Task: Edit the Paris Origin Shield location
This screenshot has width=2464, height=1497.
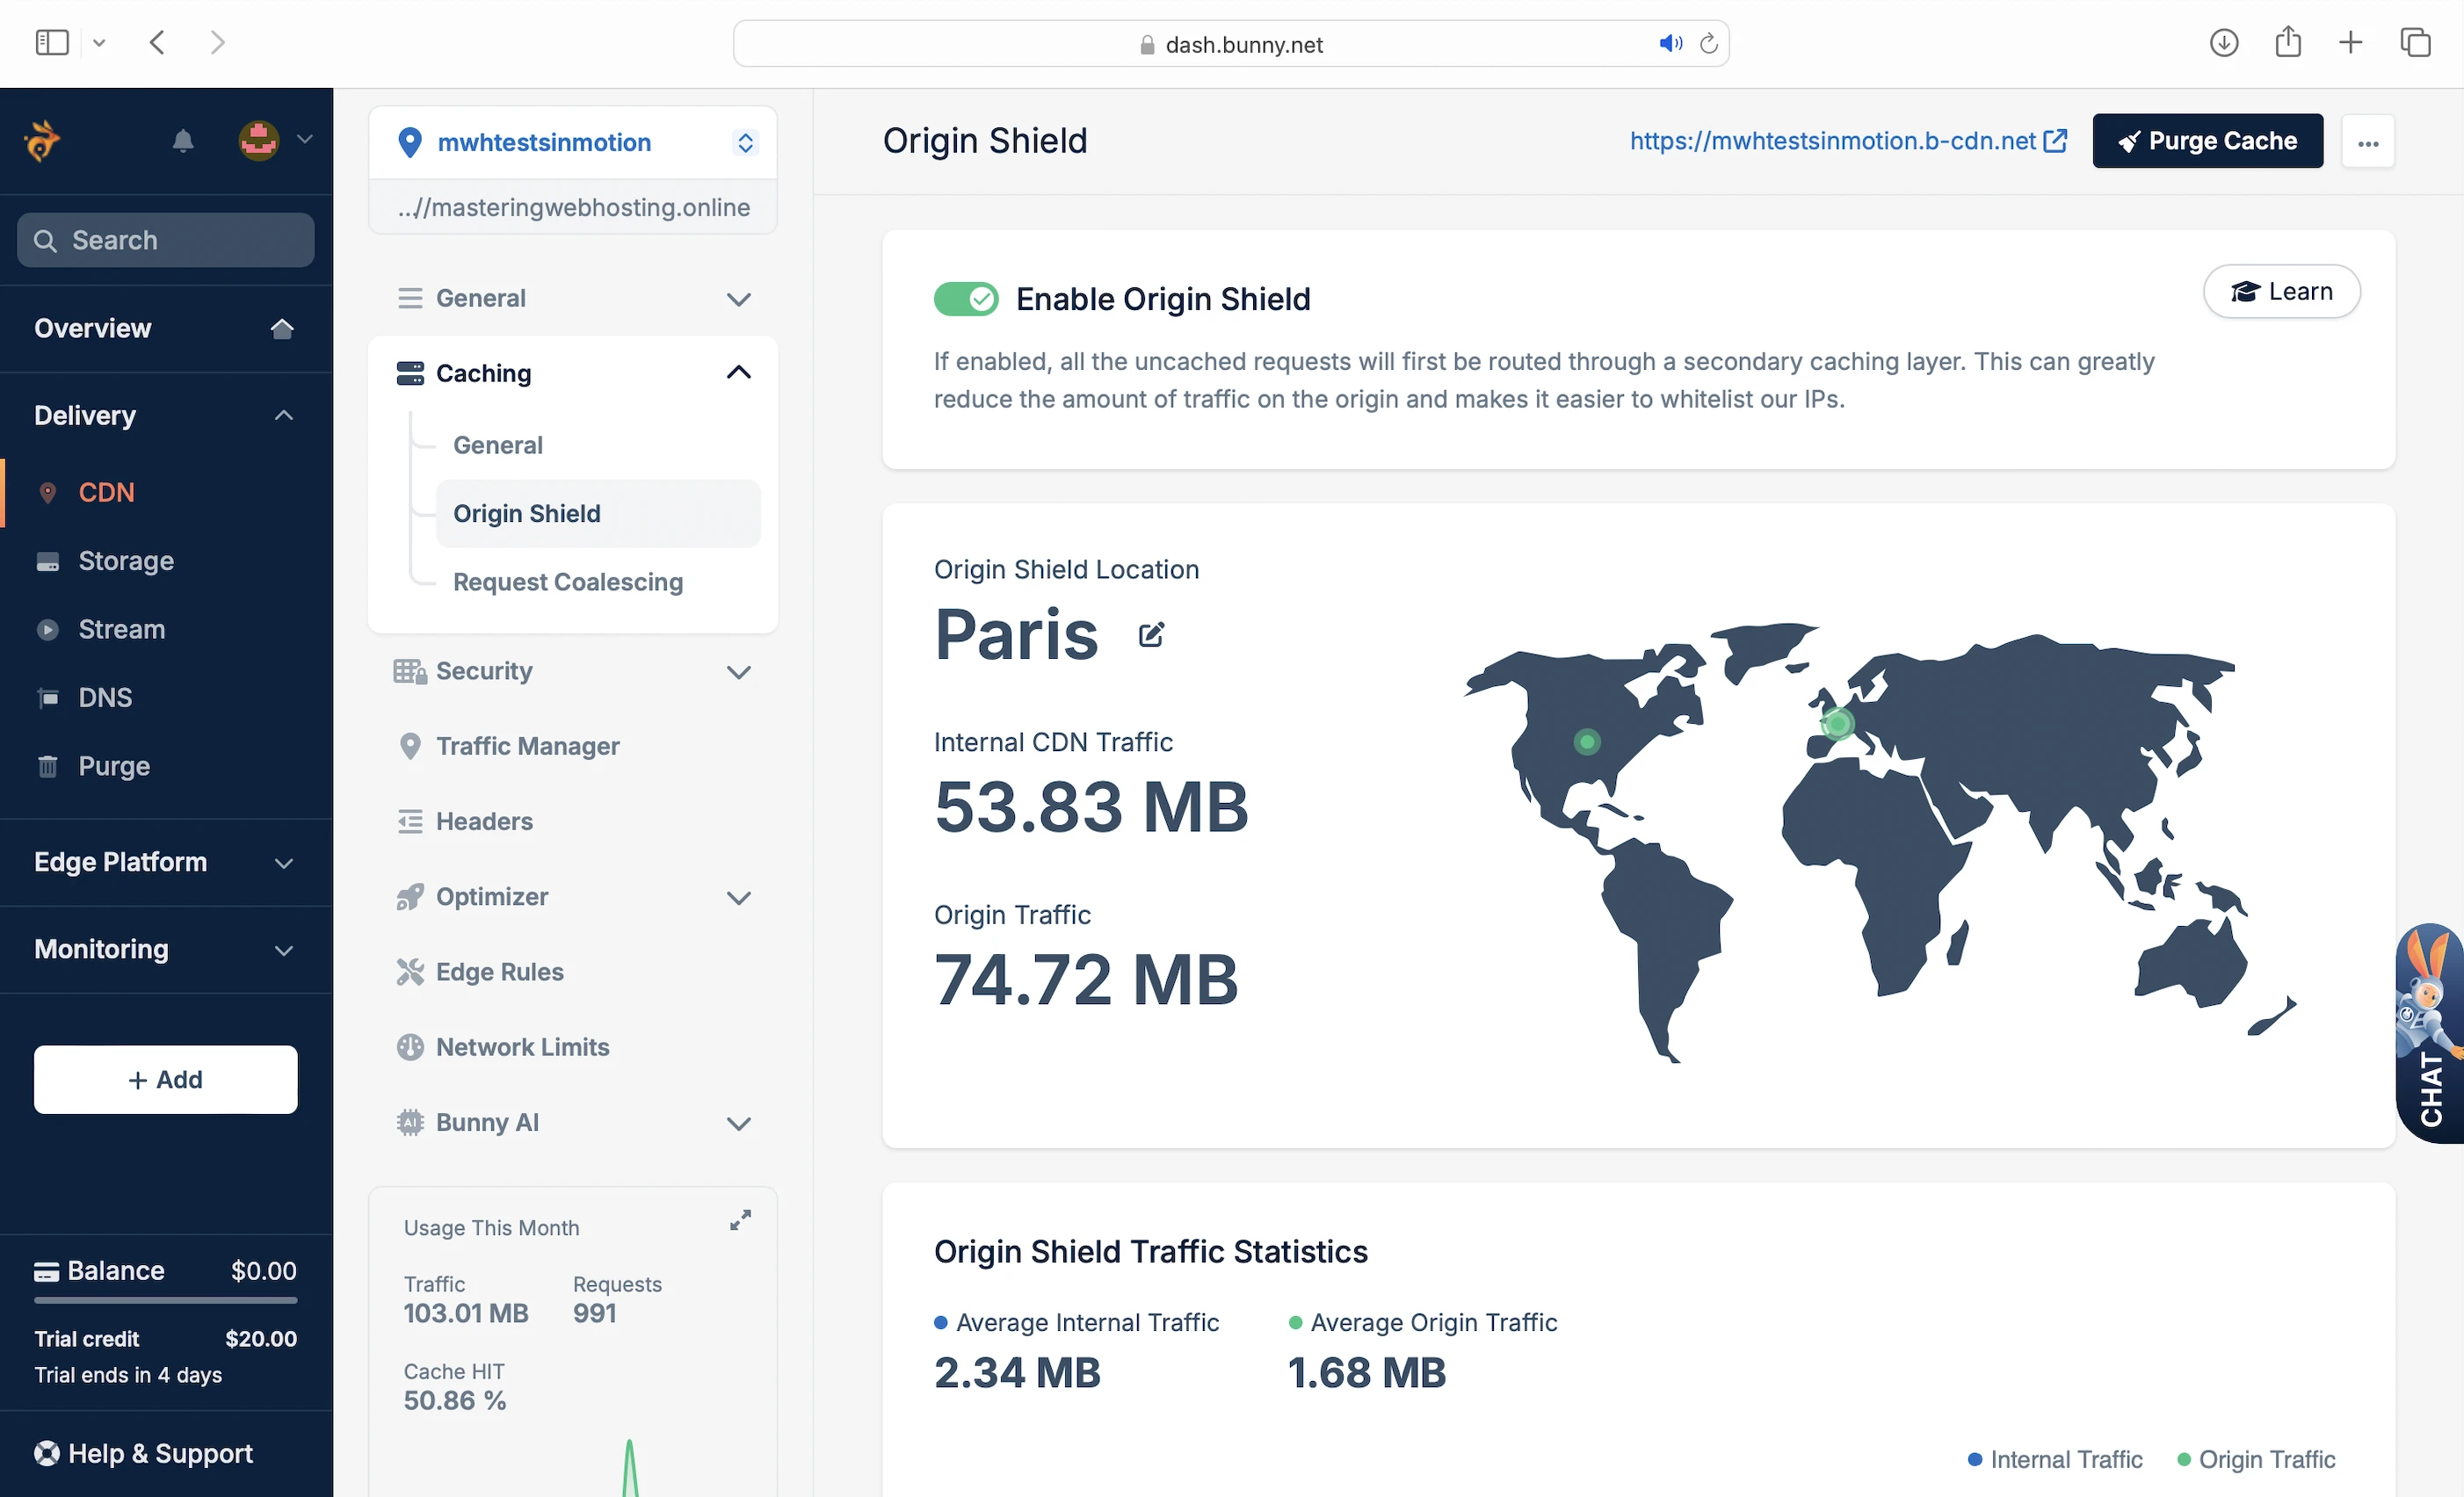Action: click(1151, 635)
